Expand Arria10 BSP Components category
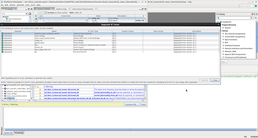The height and width of the screenshot is (138, 258). point(223,37)
